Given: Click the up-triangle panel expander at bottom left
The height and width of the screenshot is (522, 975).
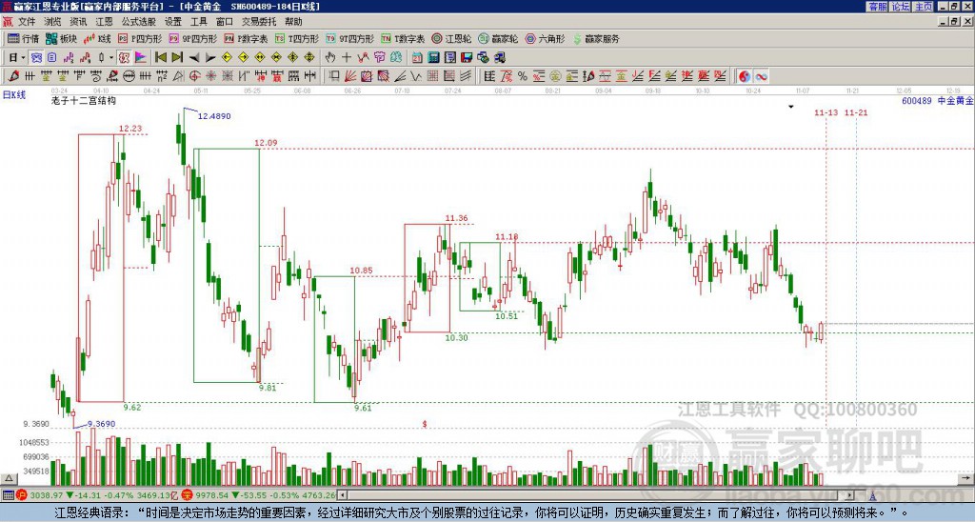Looking at the screenshot, I should click(9, 478).
